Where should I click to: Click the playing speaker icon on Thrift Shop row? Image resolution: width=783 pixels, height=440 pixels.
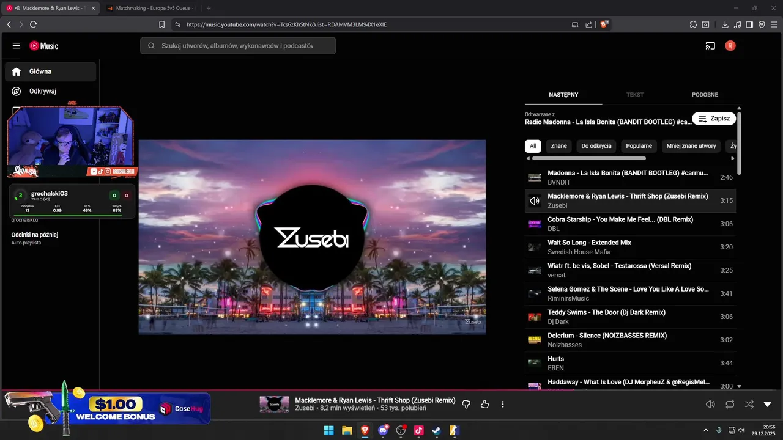[x=535, y=200]
